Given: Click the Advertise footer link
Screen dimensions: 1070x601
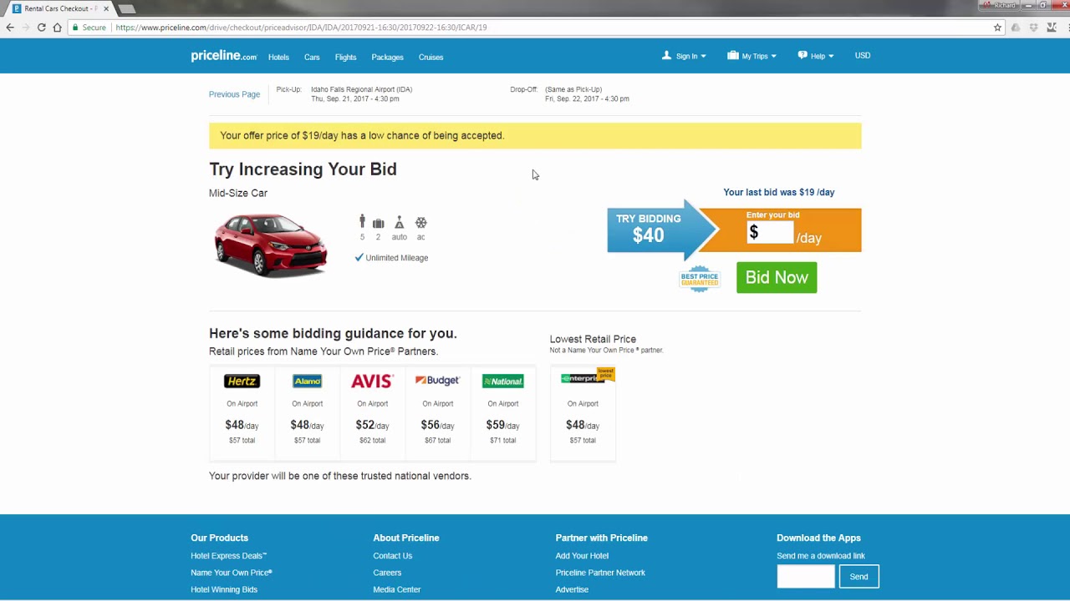Looking at the screenshot, I should (572, 589).
